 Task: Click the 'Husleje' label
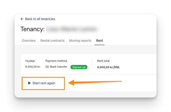pos(30,61)
